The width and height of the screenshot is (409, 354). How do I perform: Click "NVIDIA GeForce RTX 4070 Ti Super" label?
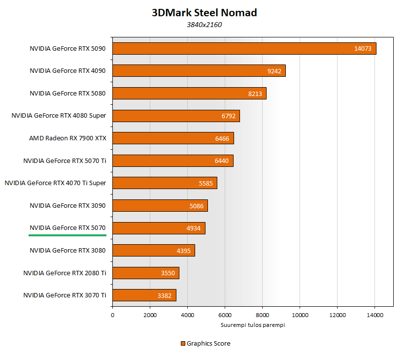pos(55,183)
